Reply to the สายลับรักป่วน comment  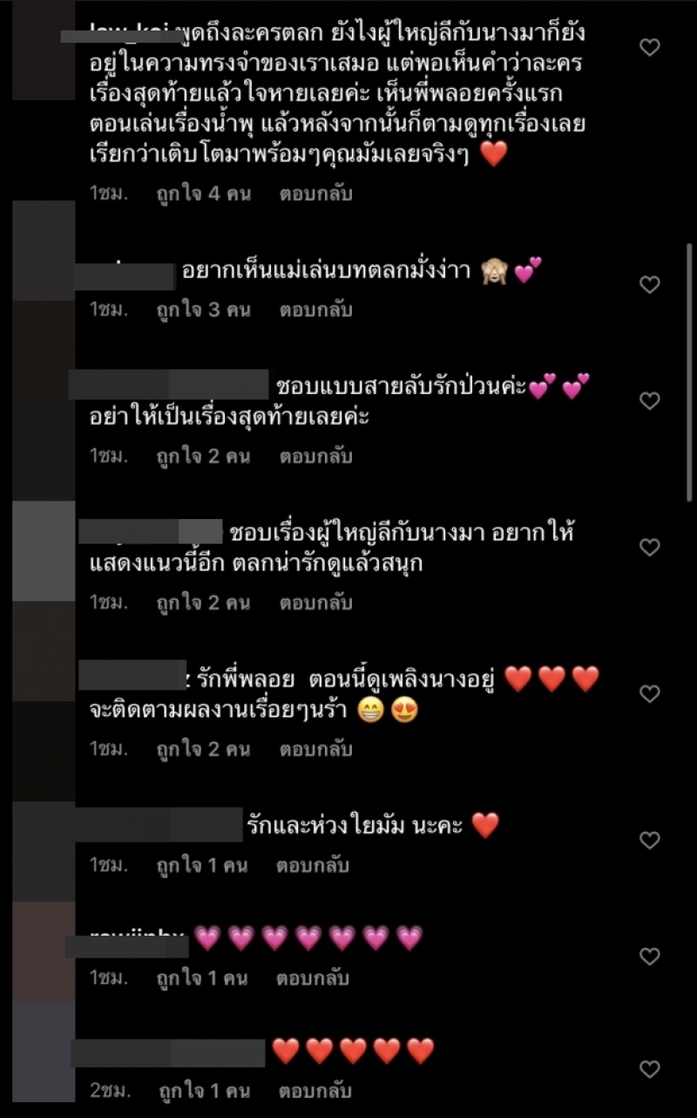(315, 456)
